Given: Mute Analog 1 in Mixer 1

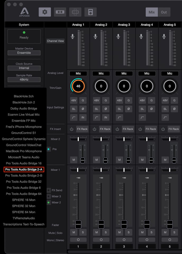Looking at the screenshot, I should [74, 232].
